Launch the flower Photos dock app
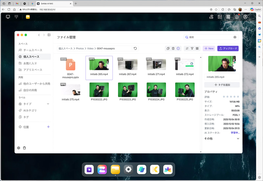This screenshot has height=181, width=263. [x=168, y=169]
